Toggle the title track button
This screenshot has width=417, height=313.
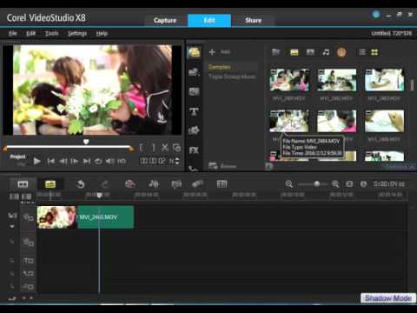pos(28,261)
